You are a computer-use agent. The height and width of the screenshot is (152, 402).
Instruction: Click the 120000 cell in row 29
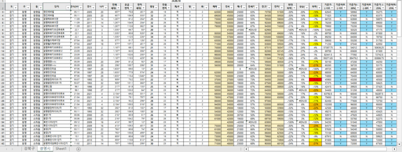265,104
